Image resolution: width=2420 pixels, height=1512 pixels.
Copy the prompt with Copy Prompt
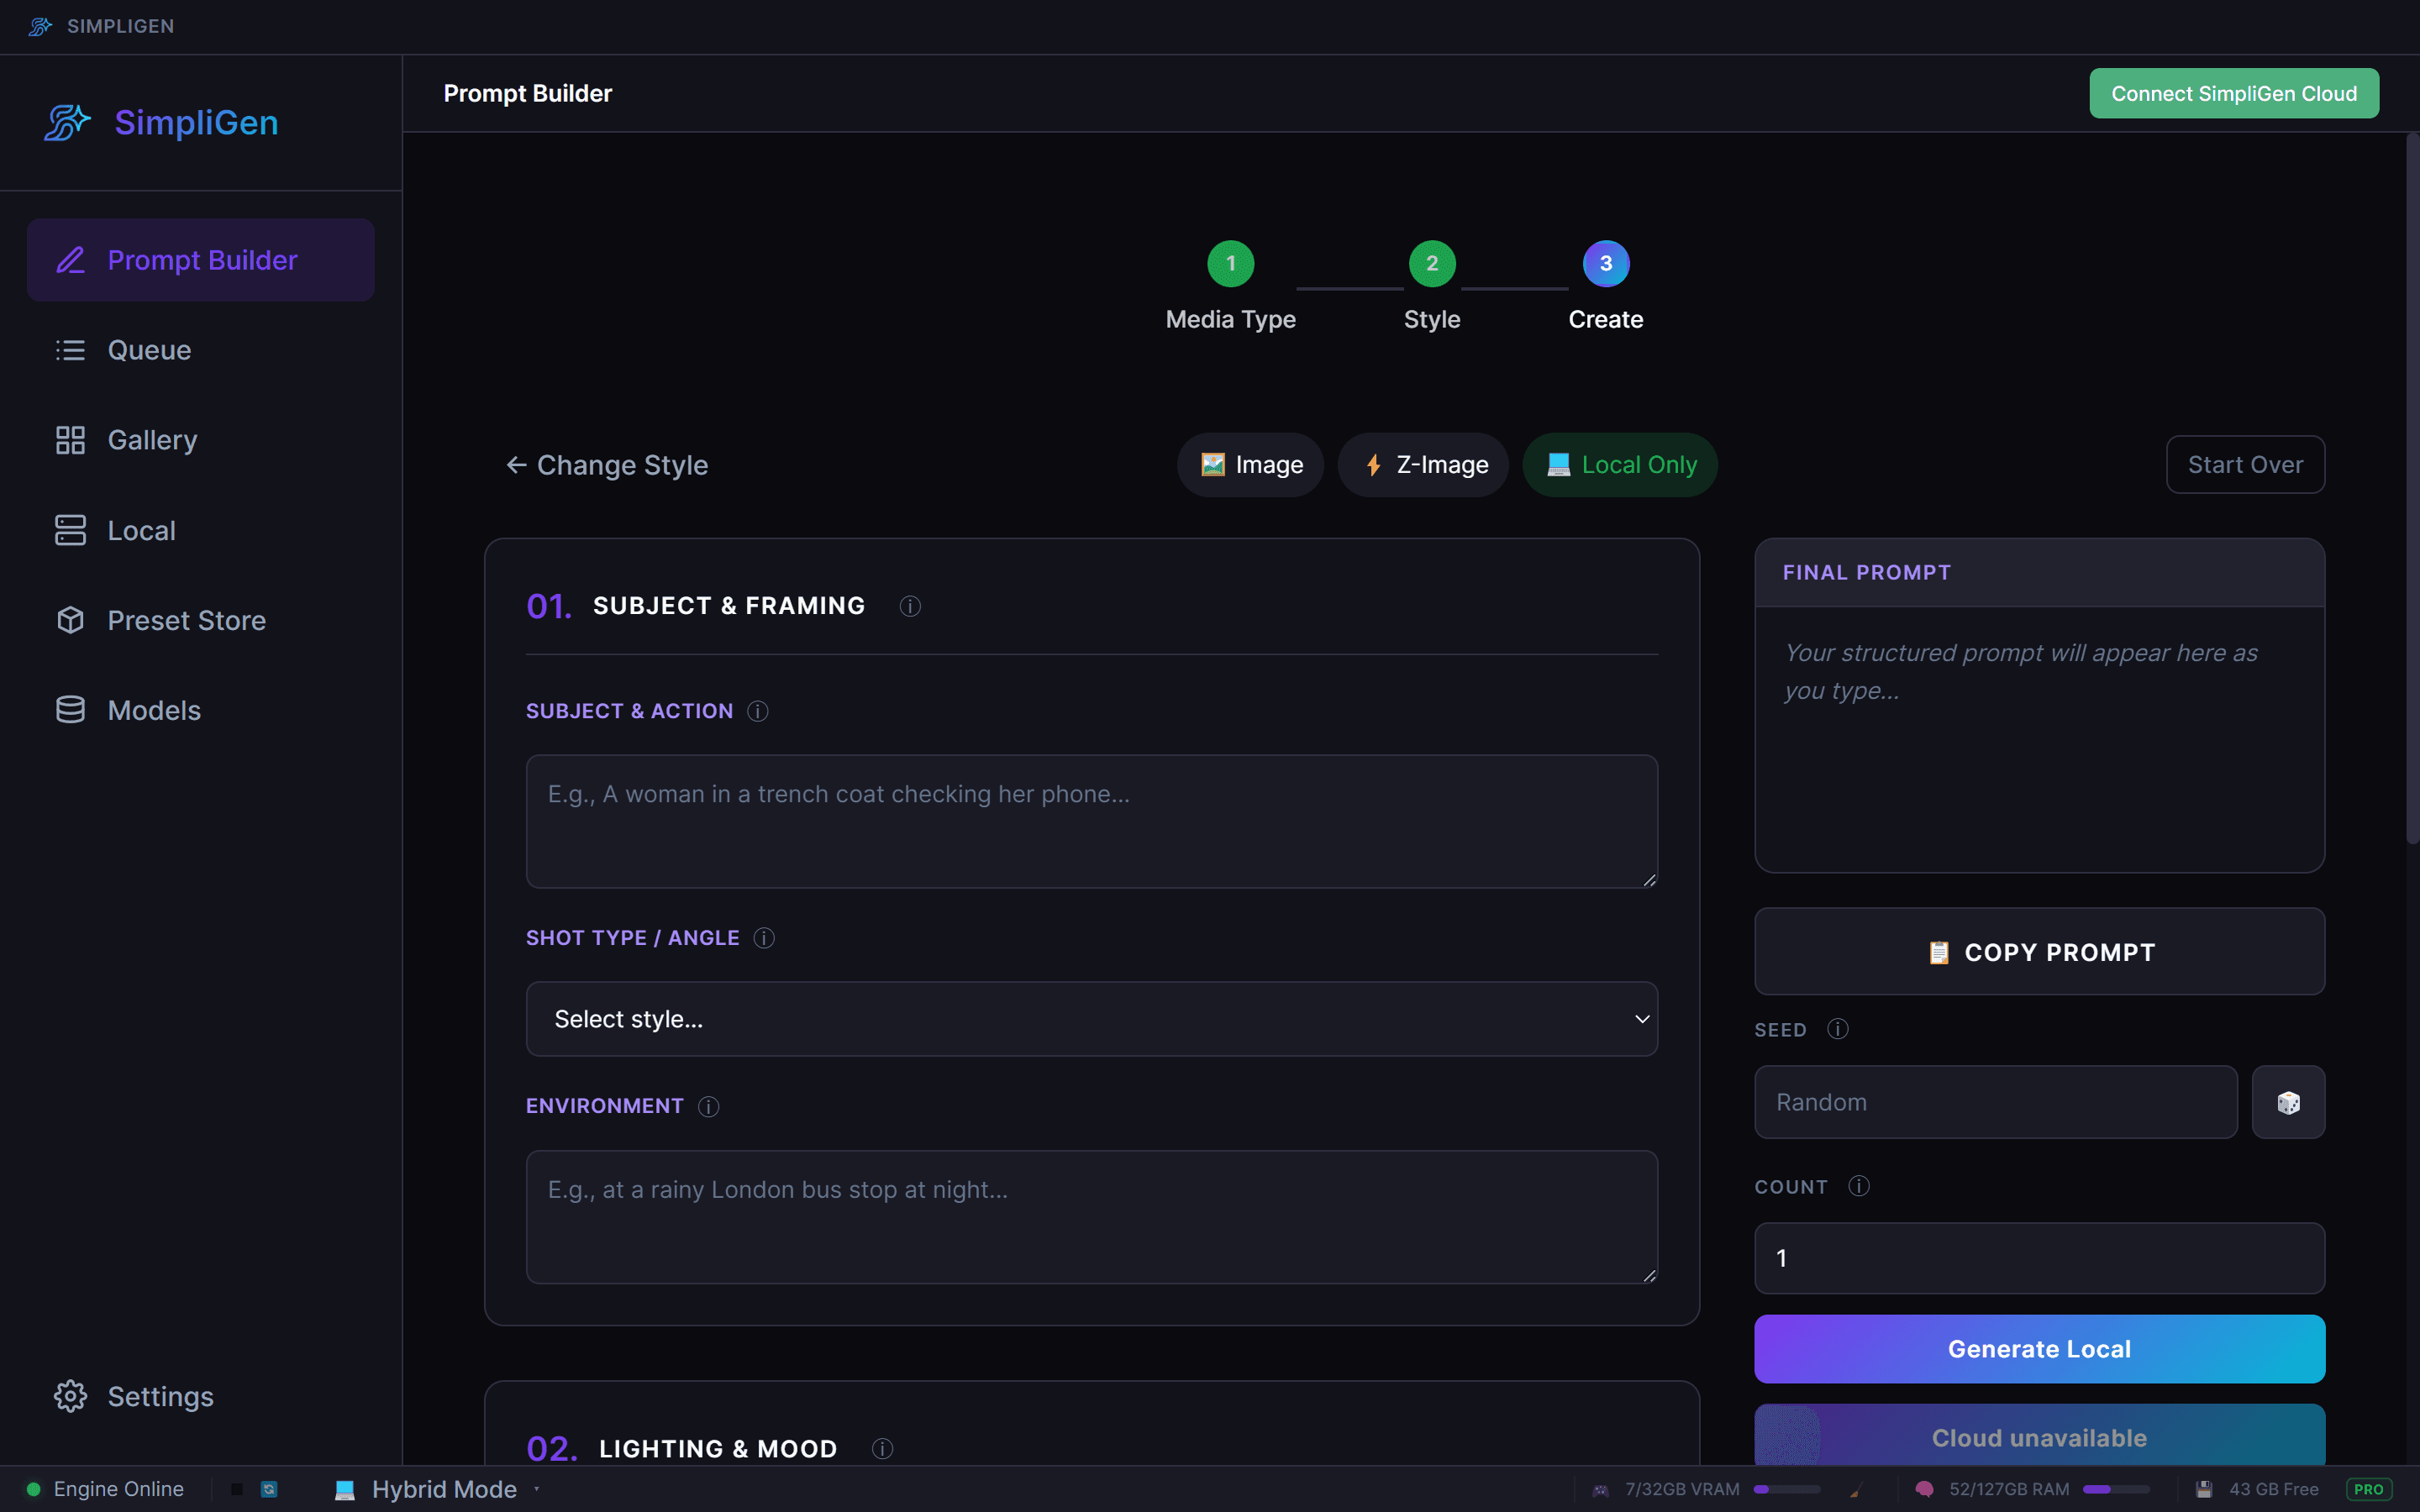coord(2039,952)
